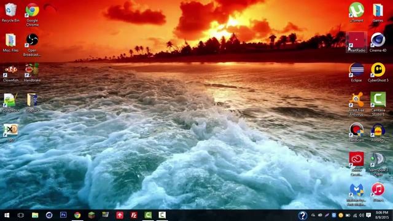Open Avast Free Antivirus desktop shortcut
393x221 pixels.
click(356, 104)
